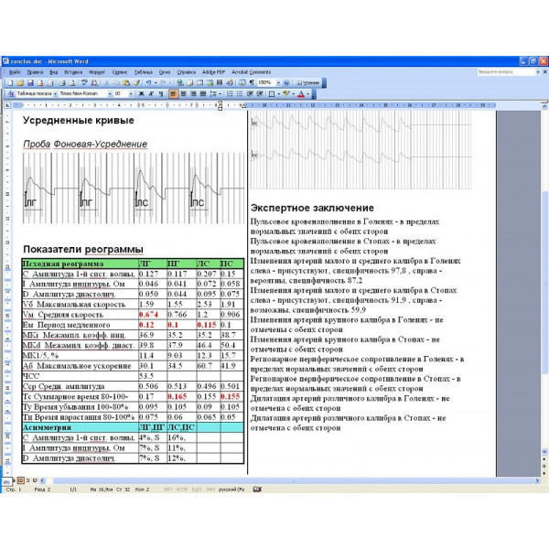Click the Save document icon
This screenshot has width=549, height=549.
(x=30, y=83)
